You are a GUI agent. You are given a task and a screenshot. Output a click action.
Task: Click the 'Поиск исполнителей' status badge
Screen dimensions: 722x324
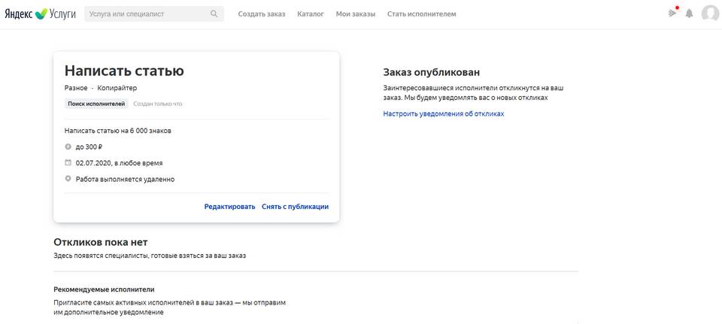tap(97, 104)
